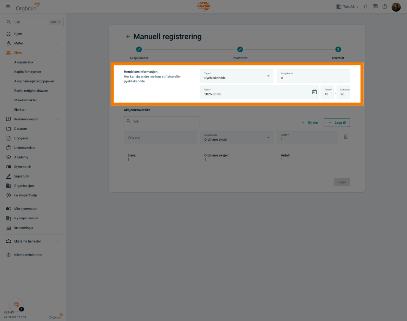
Task: Open the user profile avatar
Action: (396, 7)
